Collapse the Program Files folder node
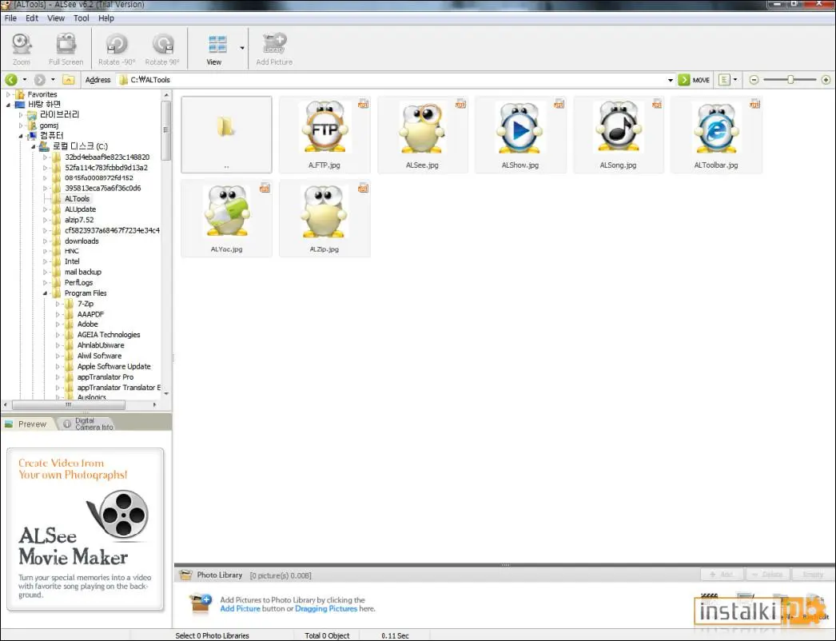 point(46,293)
